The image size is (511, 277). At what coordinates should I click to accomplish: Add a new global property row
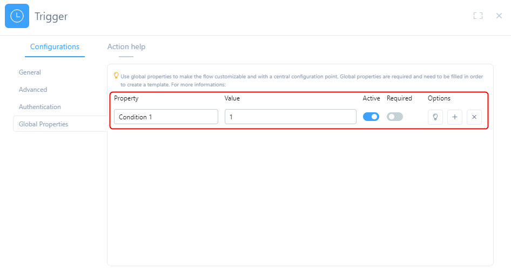(455, 117)
